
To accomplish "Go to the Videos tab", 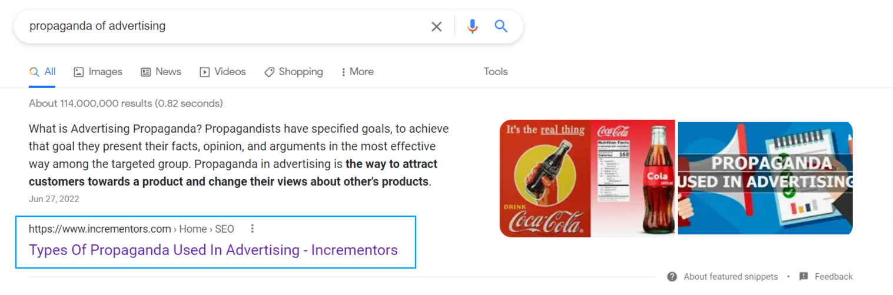I will pyautogui.click(x=223, y=72).
